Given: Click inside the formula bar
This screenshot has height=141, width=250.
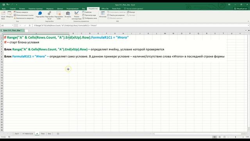Looking at the screenshot, I should (x=140, y=25).
